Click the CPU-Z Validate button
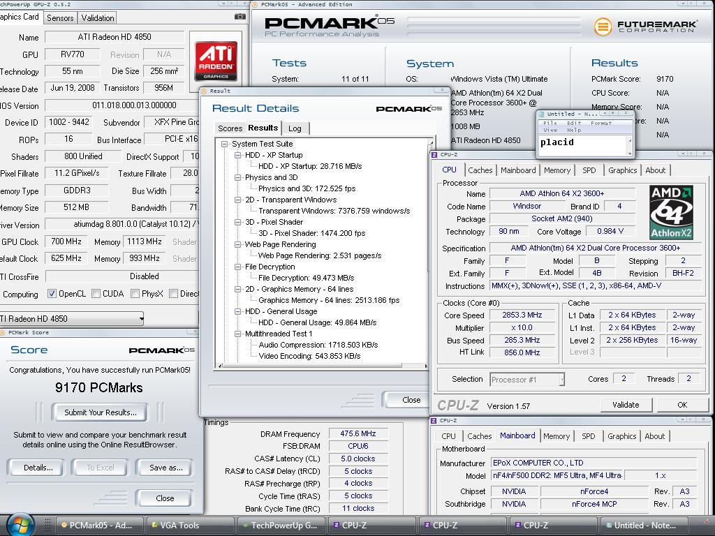The width and height of the screenshot is (715, 536). pos(626,405)
